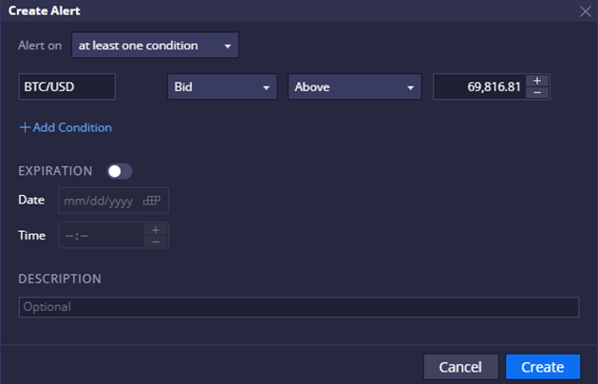The image size is (598, 384).
Task: Decrease the alert price with minus
Action: (537, 92)
